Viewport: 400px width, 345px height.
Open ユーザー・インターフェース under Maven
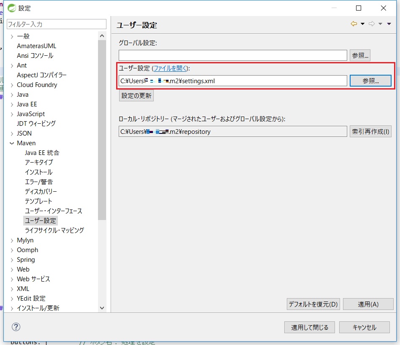(54, 211)
